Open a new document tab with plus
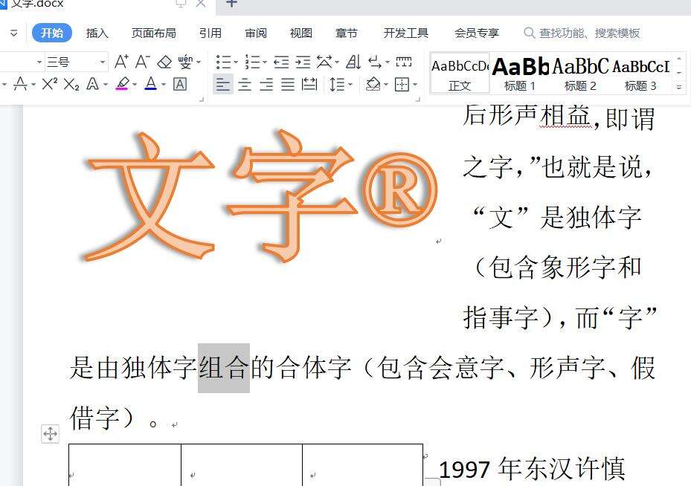 231,4
